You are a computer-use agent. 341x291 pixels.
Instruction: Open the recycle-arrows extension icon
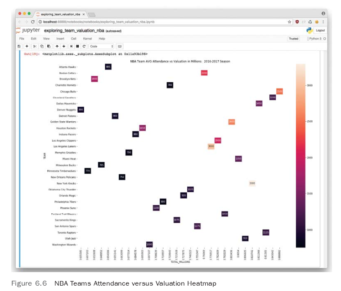coord(310,22)
